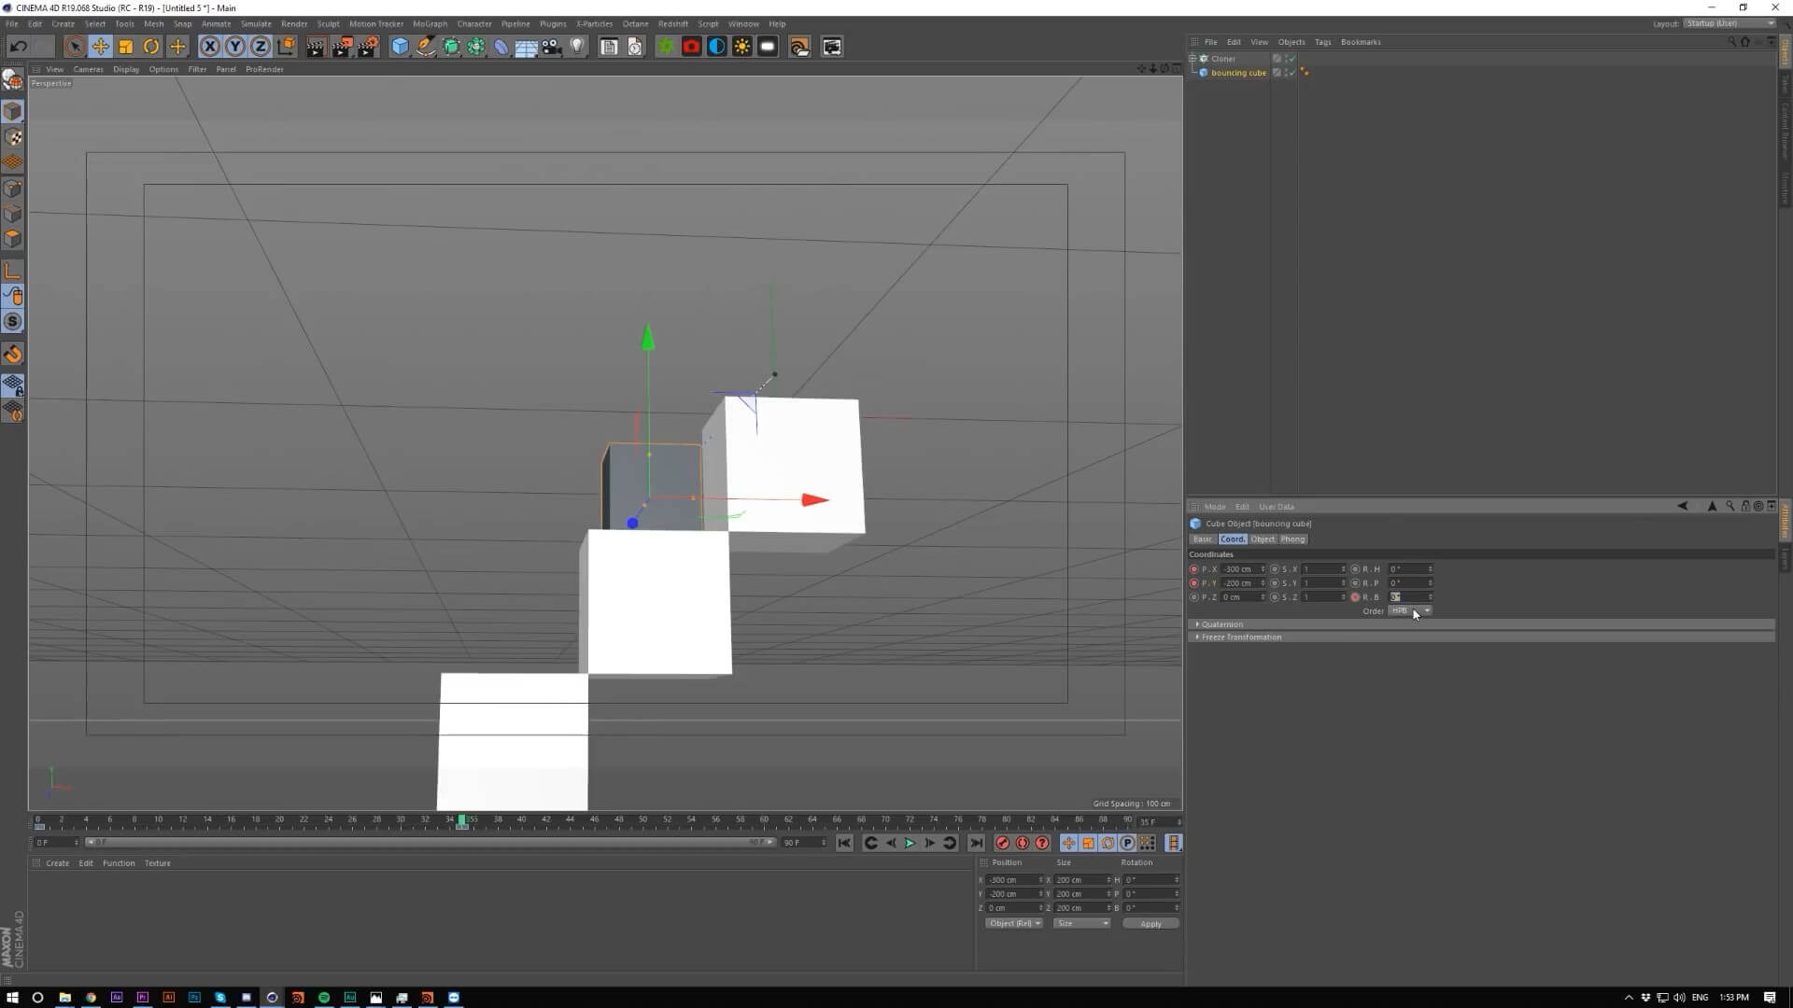Toggle the X axis lock

click(x=210, y=47)
